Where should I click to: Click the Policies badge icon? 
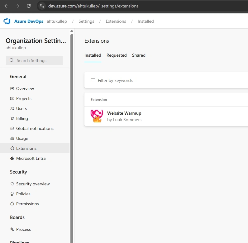click(12, 194)
